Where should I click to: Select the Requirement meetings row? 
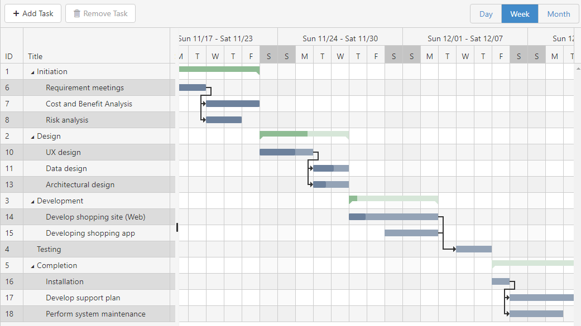tap(88, 87)
